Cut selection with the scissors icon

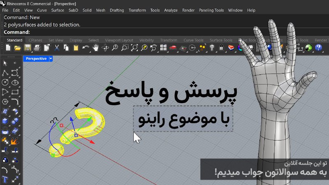pyautogui.click(x=57, y=48)
